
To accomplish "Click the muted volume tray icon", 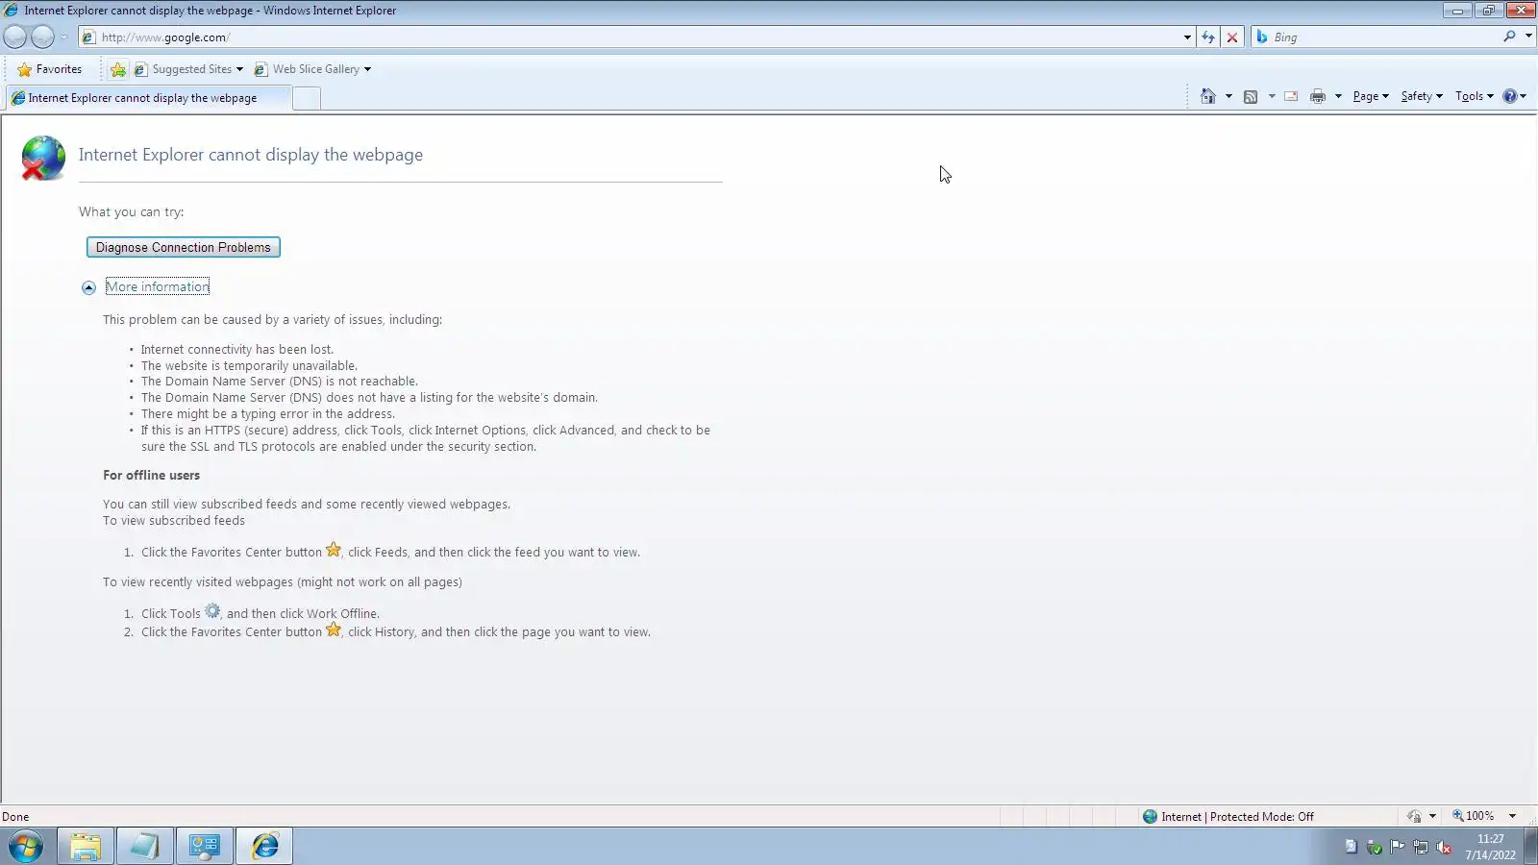I will click(1444, 847).
